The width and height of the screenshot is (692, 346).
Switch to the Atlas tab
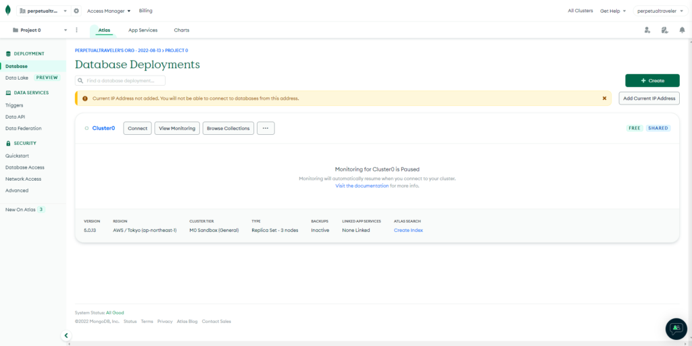(x=104, y=30)
